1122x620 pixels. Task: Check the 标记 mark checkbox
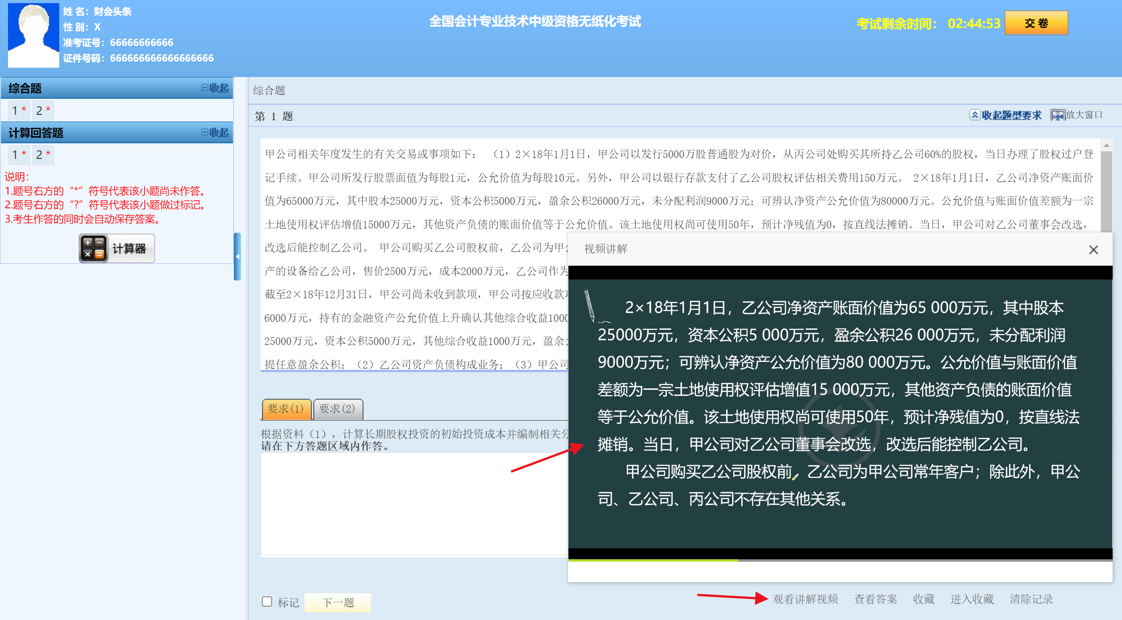pos(267,602)
